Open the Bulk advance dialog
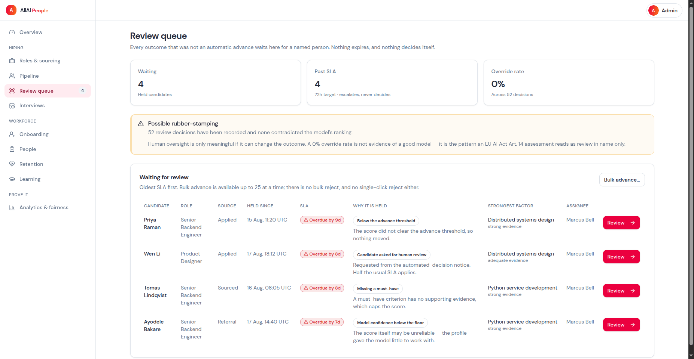694x359 pixels. coord(622,180)
